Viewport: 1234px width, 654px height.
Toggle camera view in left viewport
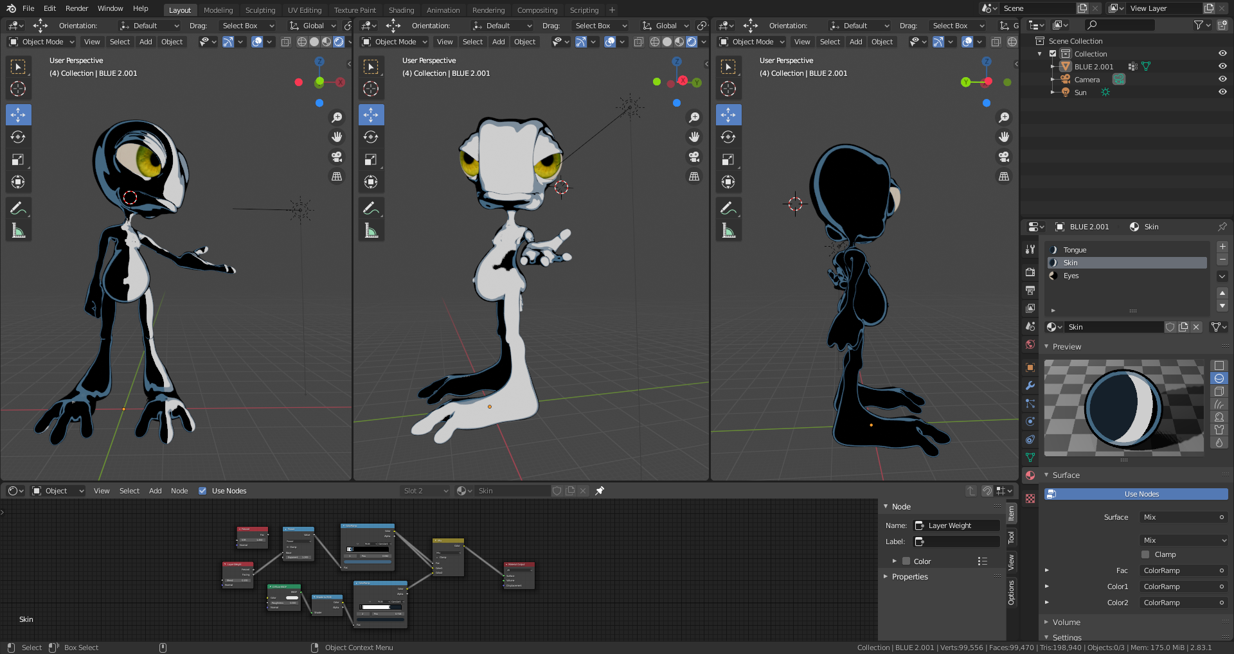coord(337,157)
